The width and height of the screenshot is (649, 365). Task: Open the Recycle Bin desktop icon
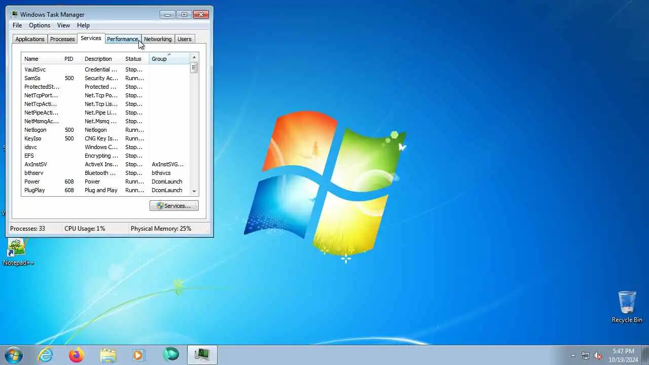click(x=627, y=307)
